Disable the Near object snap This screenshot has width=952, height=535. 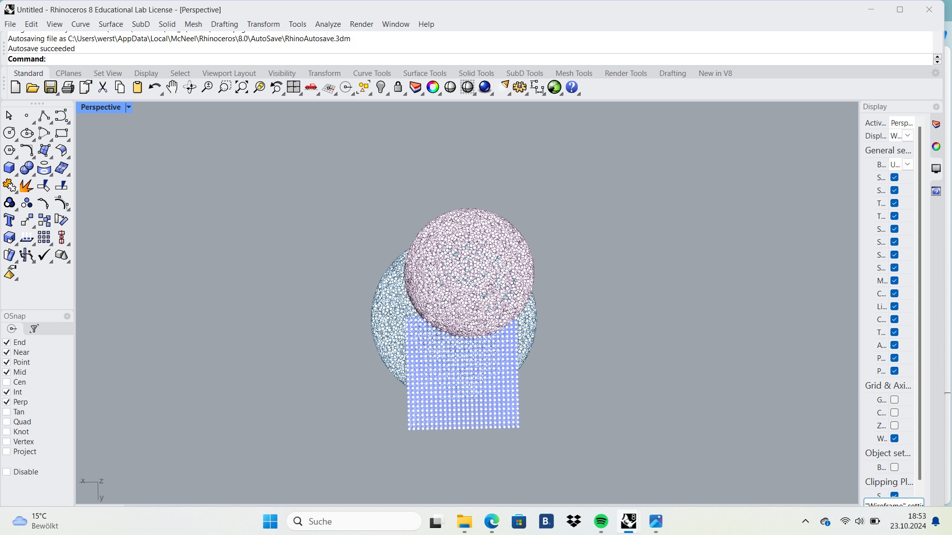pos(6,352)
